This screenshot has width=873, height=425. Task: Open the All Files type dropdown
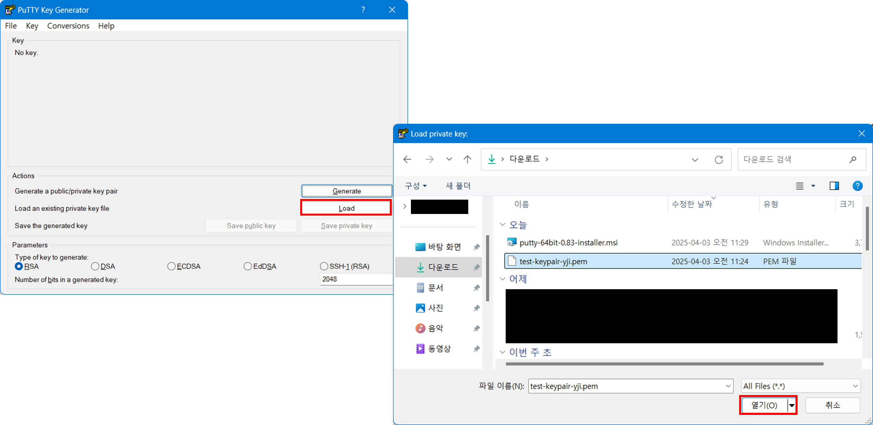tap(800, 386)
